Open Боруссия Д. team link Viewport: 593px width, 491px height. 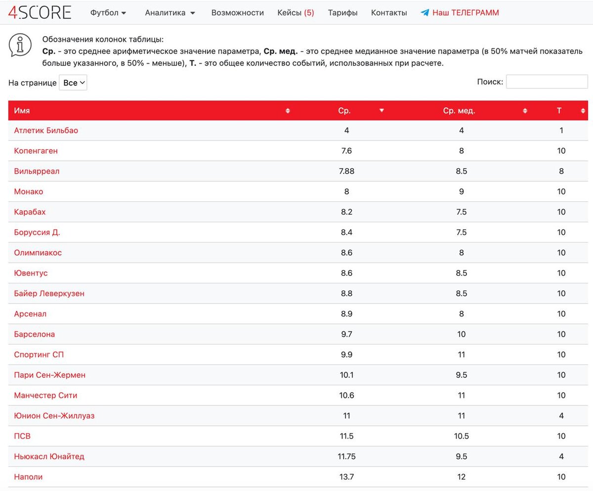[x=37, y=232]
